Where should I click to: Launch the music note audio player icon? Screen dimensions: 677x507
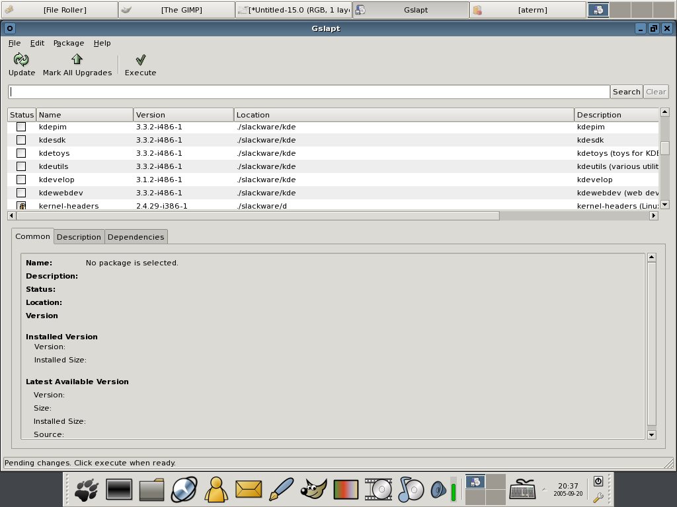pyautogui.click(x=411, y=489)
